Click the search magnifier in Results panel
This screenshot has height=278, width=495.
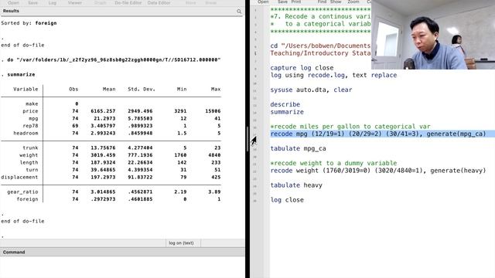tap(239, 12)
